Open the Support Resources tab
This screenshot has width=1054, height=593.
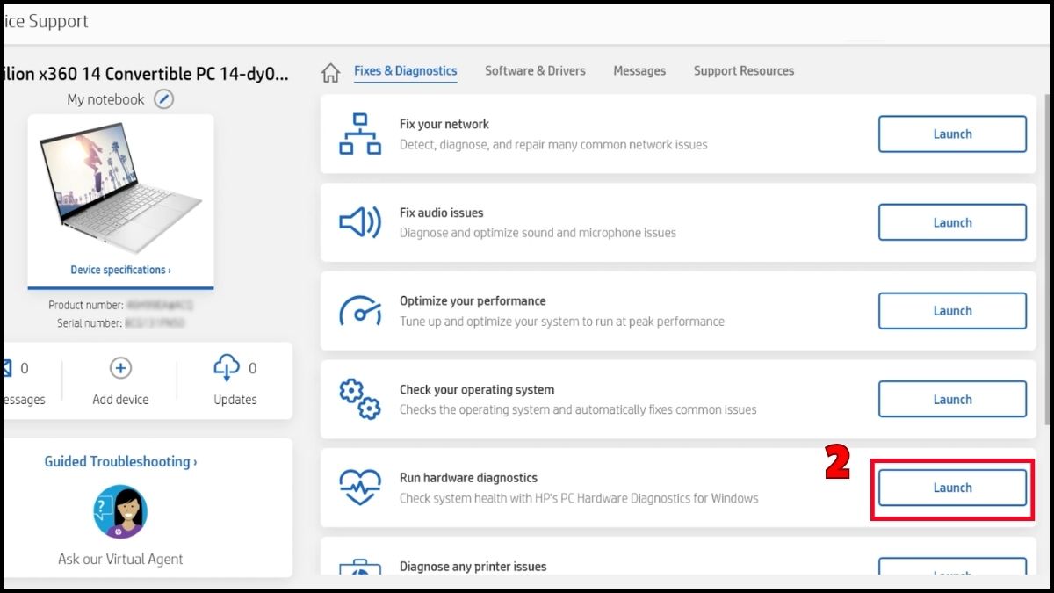click(744, 70)
